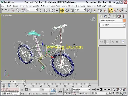Viewport: 128px width, 96px height.
Task: Toggle Angle Snap icon
Action: click(111, 11)
